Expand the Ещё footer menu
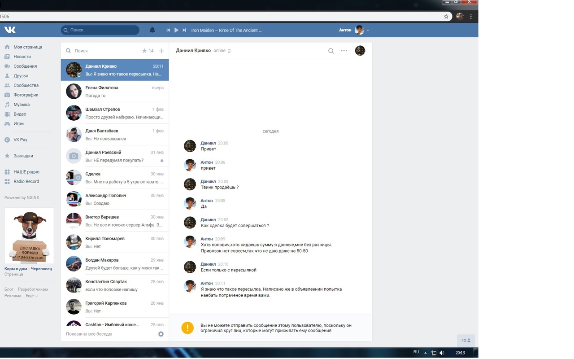 pos(31,296)
